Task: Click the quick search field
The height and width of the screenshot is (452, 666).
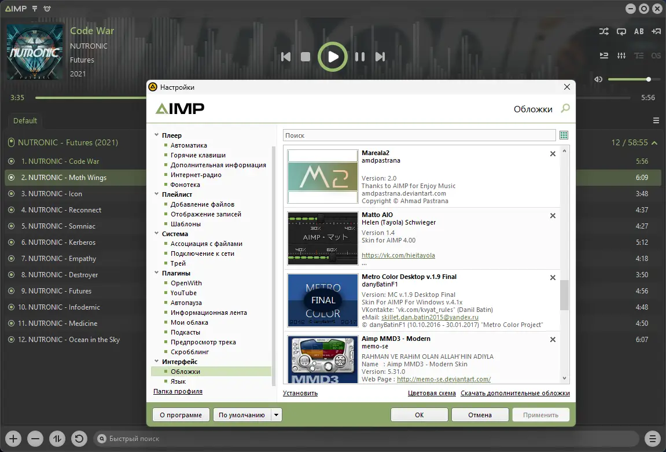Action: point(366,439)
